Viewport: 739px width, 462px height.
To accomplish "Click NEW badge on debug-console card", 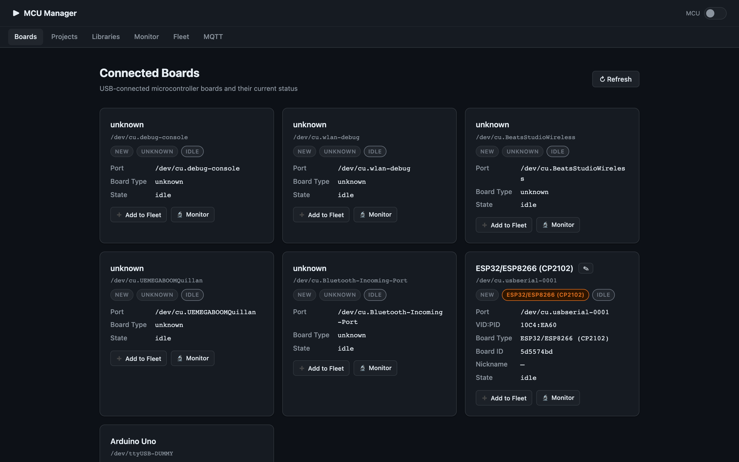I will 122,151.
